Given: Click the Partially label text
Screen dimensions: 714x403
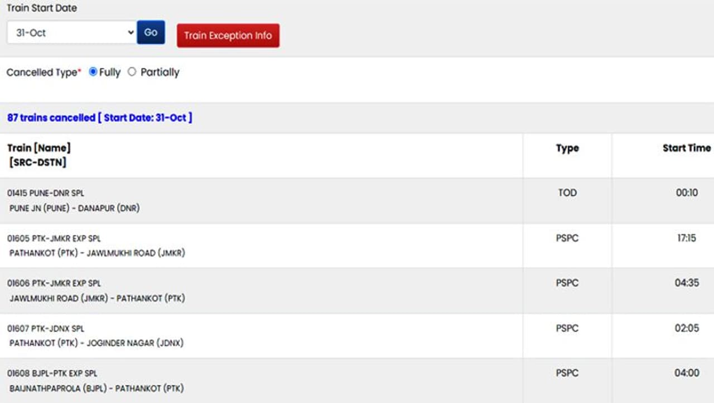Looking at the screenshot, I should tap(160, 72).
